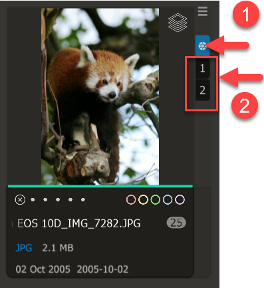Screen dimensions: 264x288
Task: Clear the rating with the X icon
Action: point(20,199)
